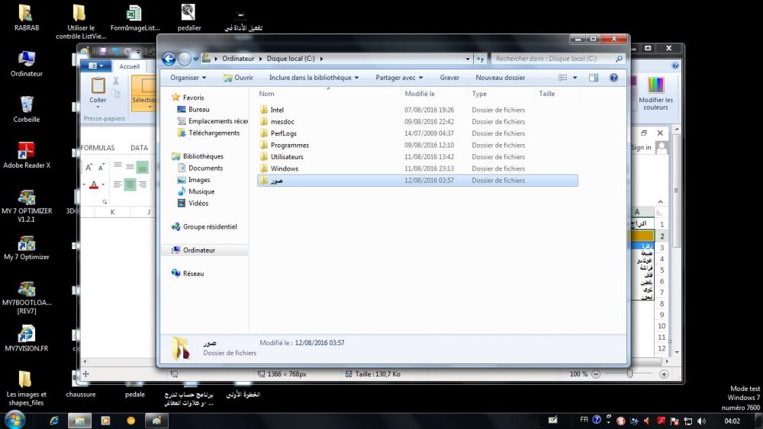Click Ordinateur in the address bar path

(x=238, y=59)
